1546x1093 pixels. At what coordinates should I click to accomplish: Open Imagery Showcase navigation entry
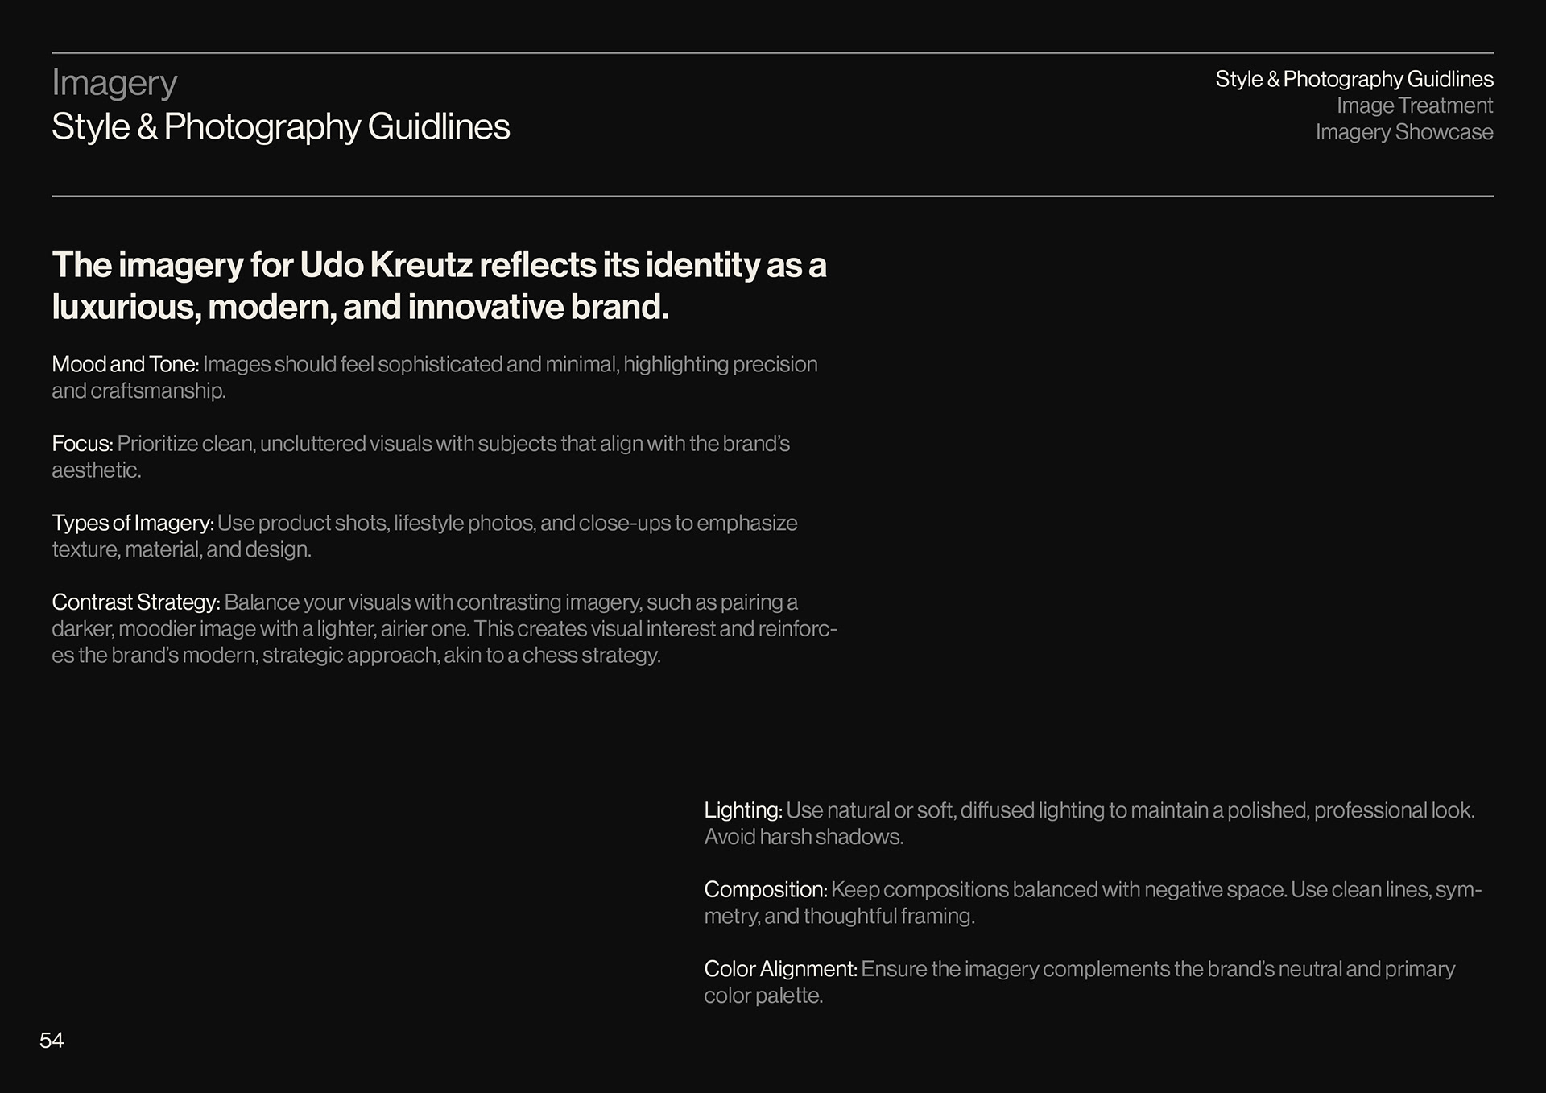click(x=1403, y=132)
